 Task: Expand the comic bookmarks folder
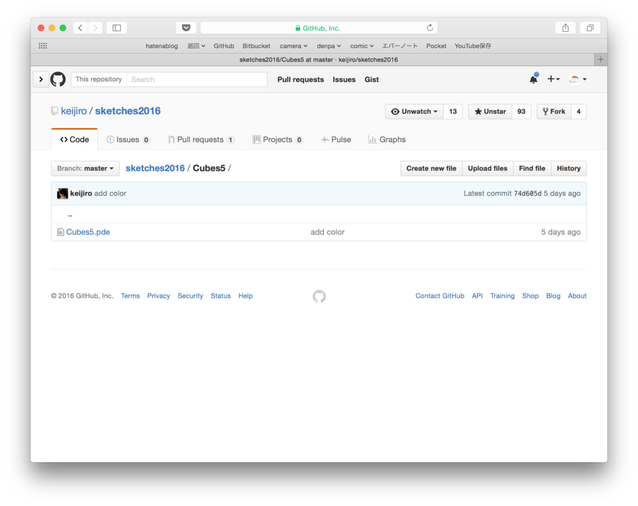click(x=362, y=46)
